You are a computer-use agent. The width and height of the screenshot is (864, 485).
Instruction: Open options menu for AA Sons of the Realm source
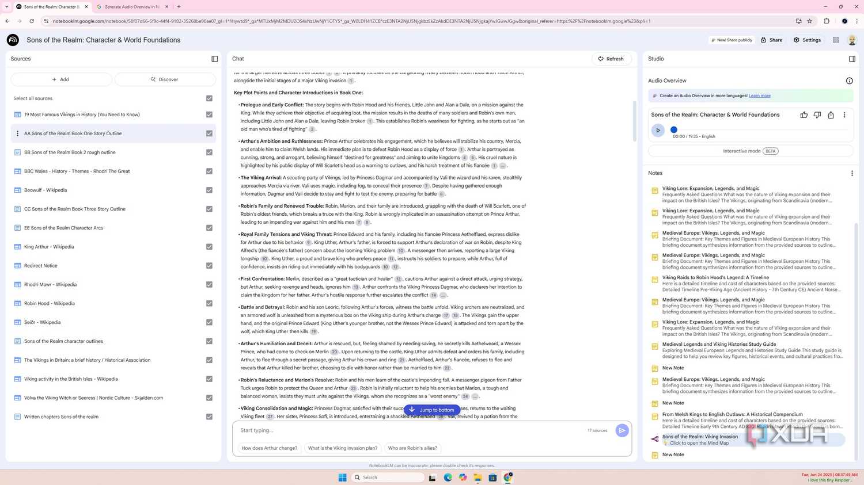[17, 133]
